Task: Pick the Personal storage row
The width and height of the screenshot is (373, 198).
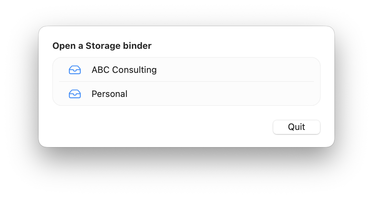Action: coord(186,94)
